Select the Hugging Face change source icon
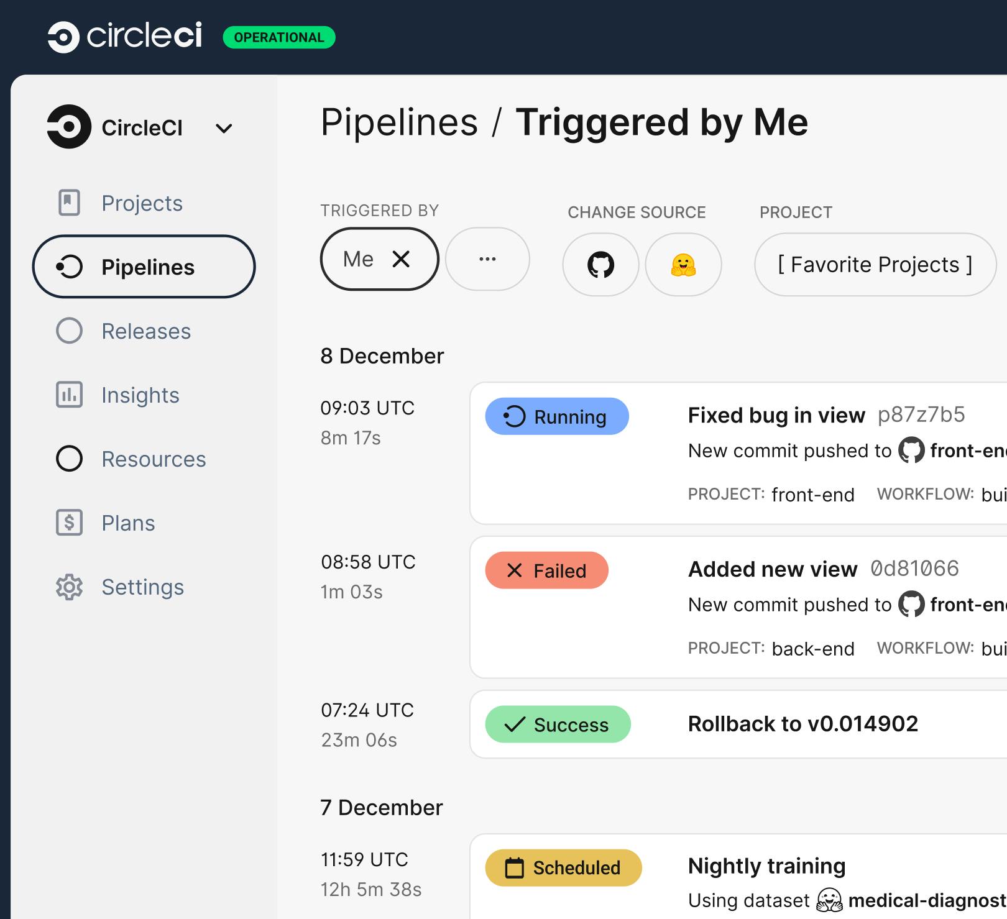 point(683,264)
